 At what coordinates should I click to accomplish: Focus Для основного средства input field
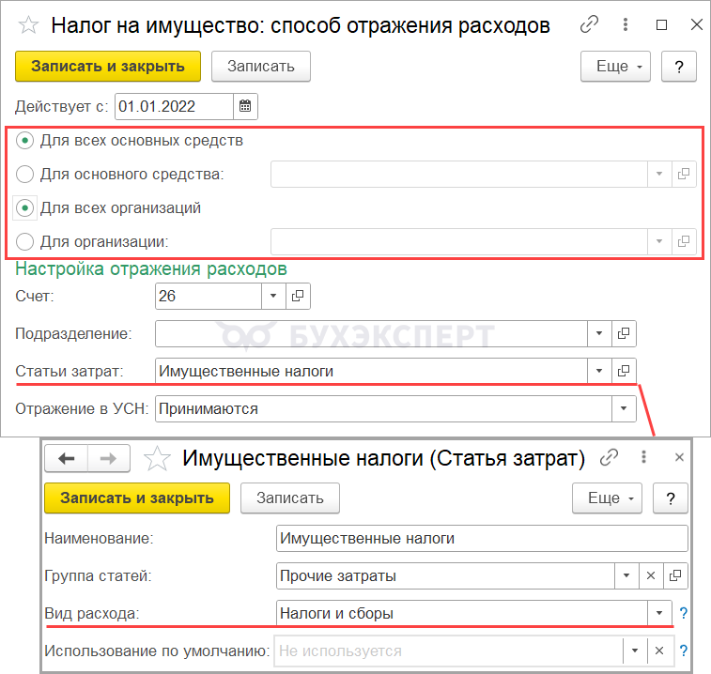point(459,174)
